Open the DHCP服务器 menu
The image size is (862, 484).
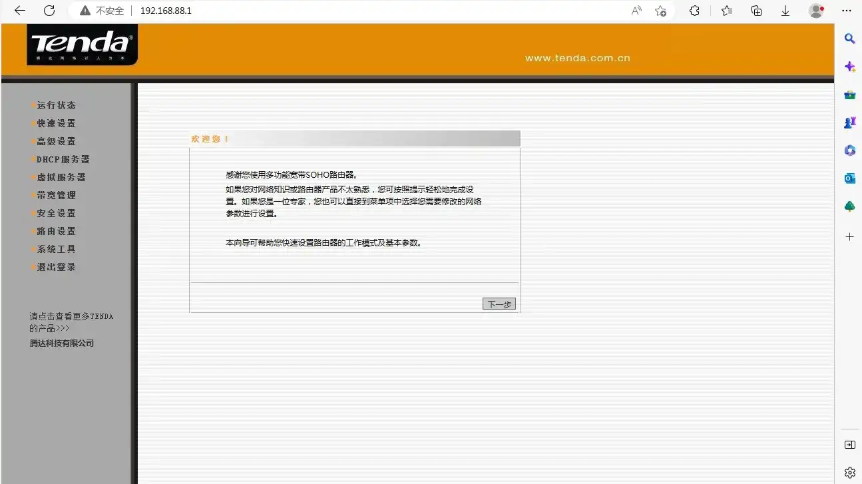[63, 159]
